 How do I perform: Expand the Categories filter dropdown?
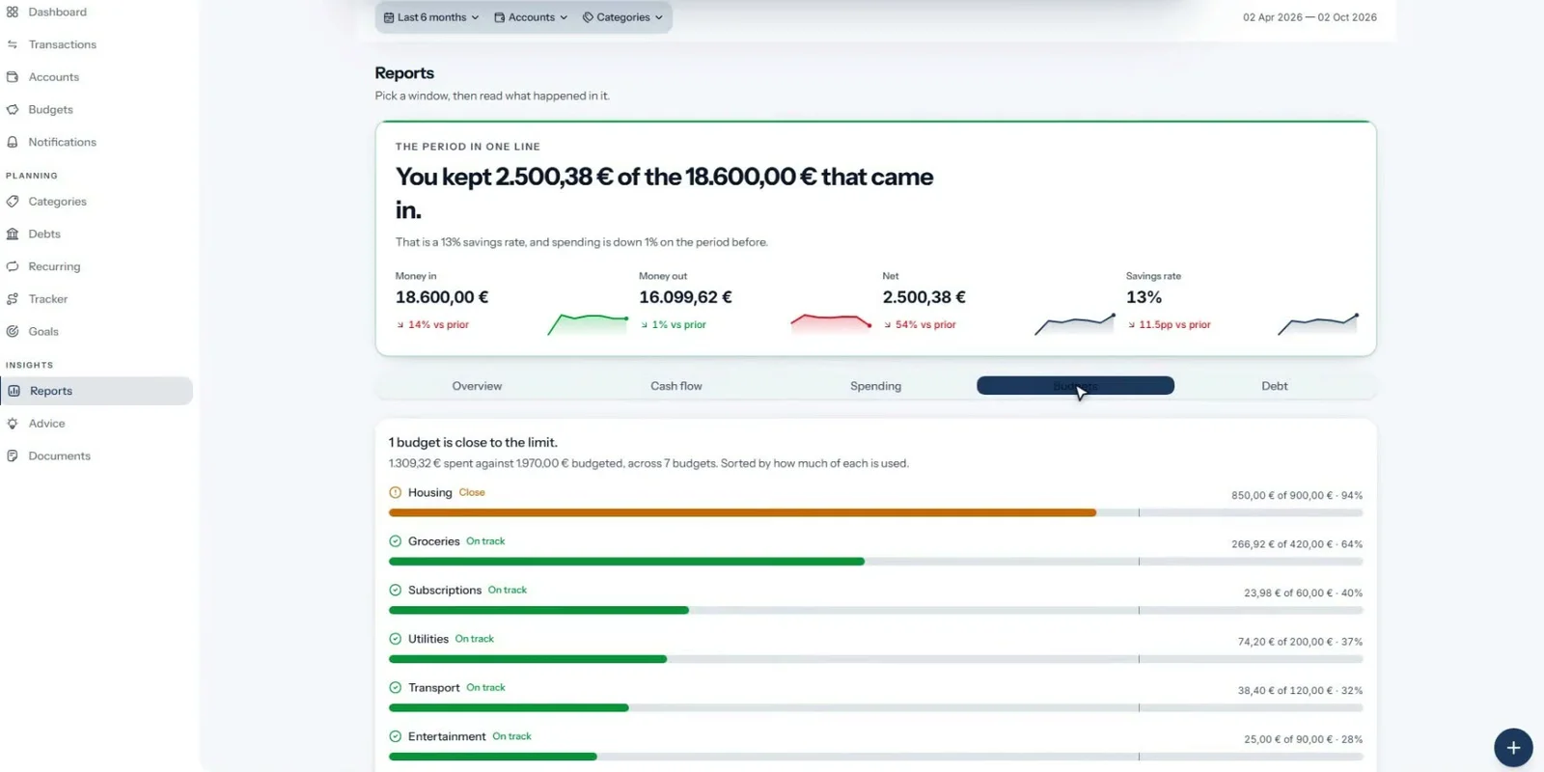[622, 17]
